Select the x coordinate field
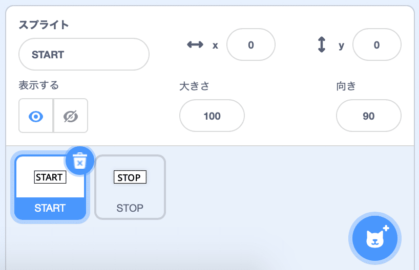This screenshot has width=419, height=270. tap(251, 45)
